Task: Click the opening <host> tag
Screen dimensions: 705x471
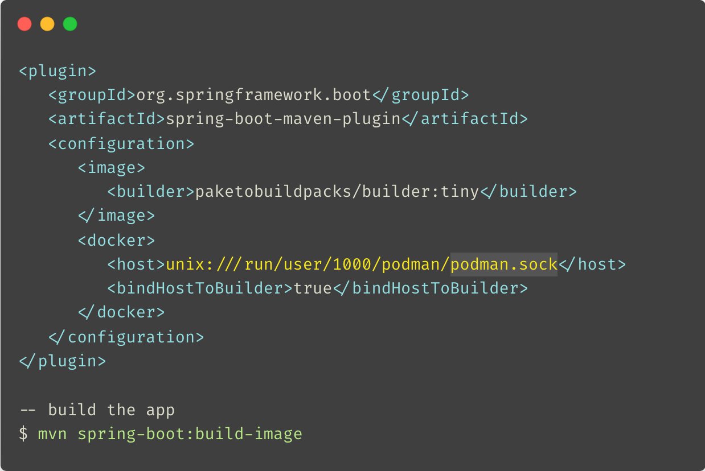Action: (137, 265)
